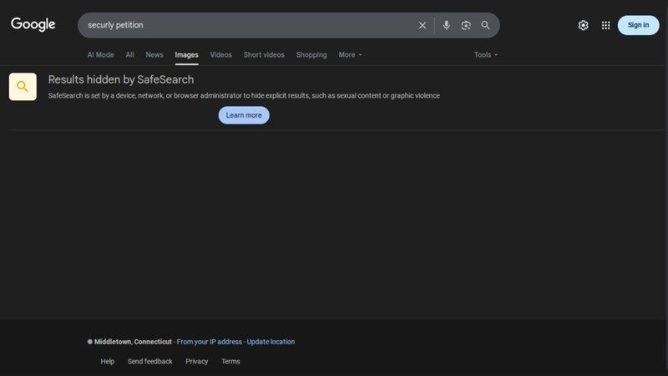
Task: Click the SafeSearch magnifier icon
Action: [x=23, y=87]
